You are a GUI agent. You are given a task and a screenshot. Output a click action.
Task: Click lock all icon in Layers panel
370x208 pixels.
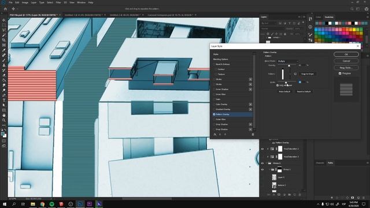(x=285, y=34)
